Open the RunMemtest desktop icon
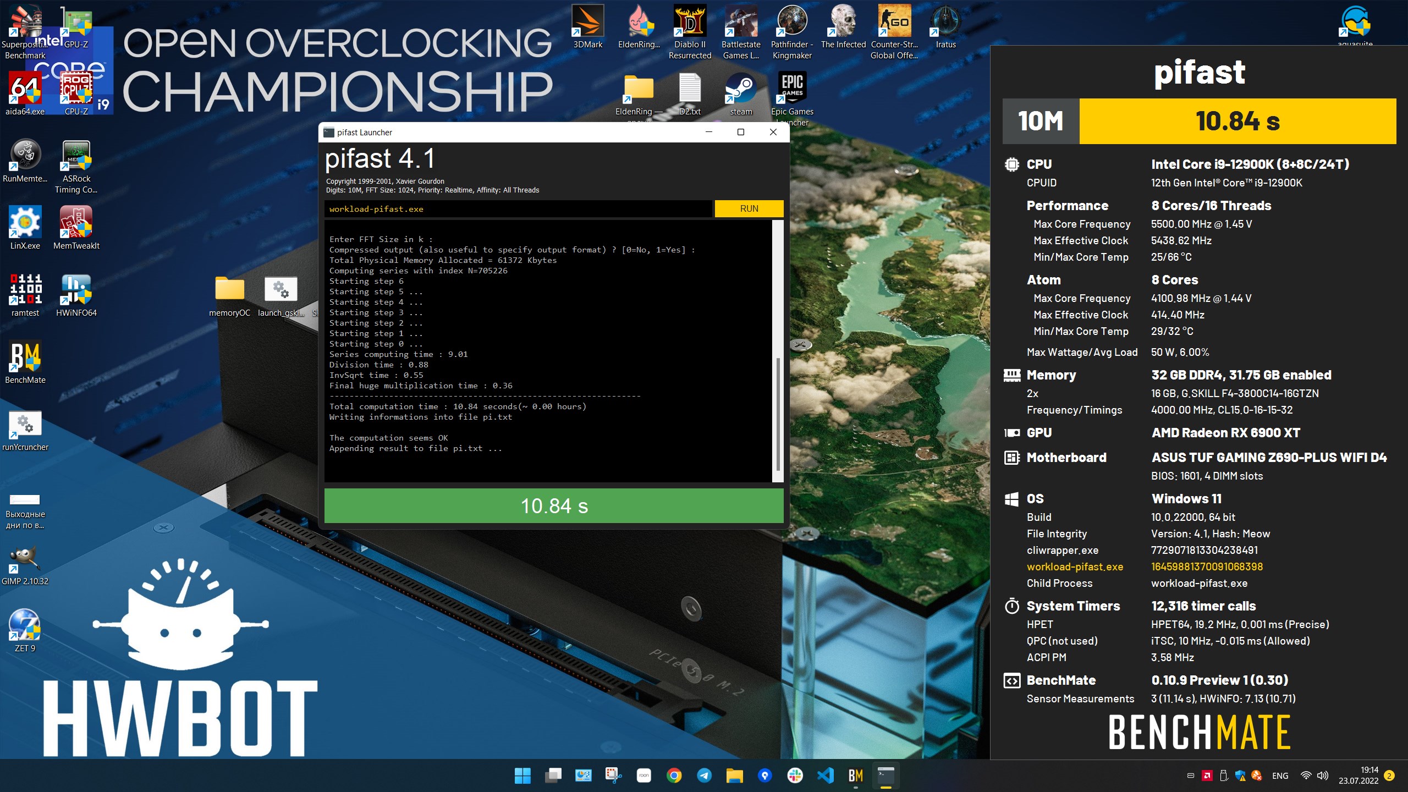 pyautogui.click(x=25, y=161)
